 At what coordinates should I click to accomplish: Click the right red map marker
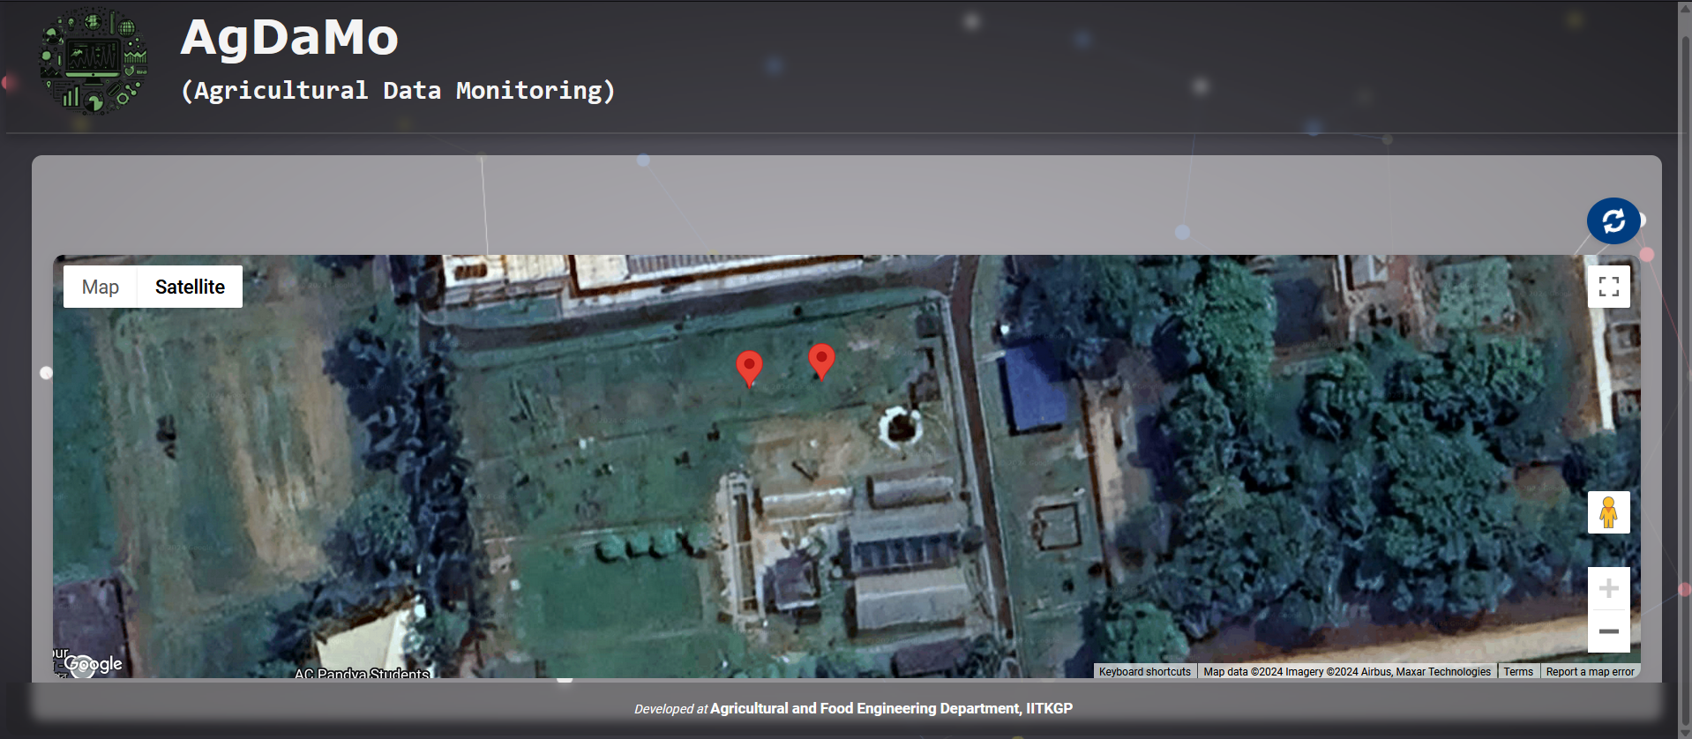(821, 362)
